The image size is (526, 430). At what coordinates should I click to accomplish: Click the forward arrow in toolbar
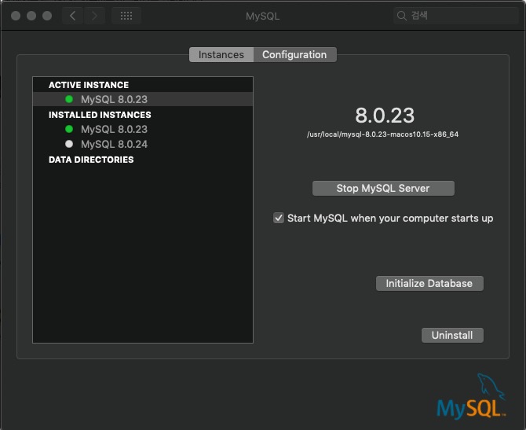94,16
